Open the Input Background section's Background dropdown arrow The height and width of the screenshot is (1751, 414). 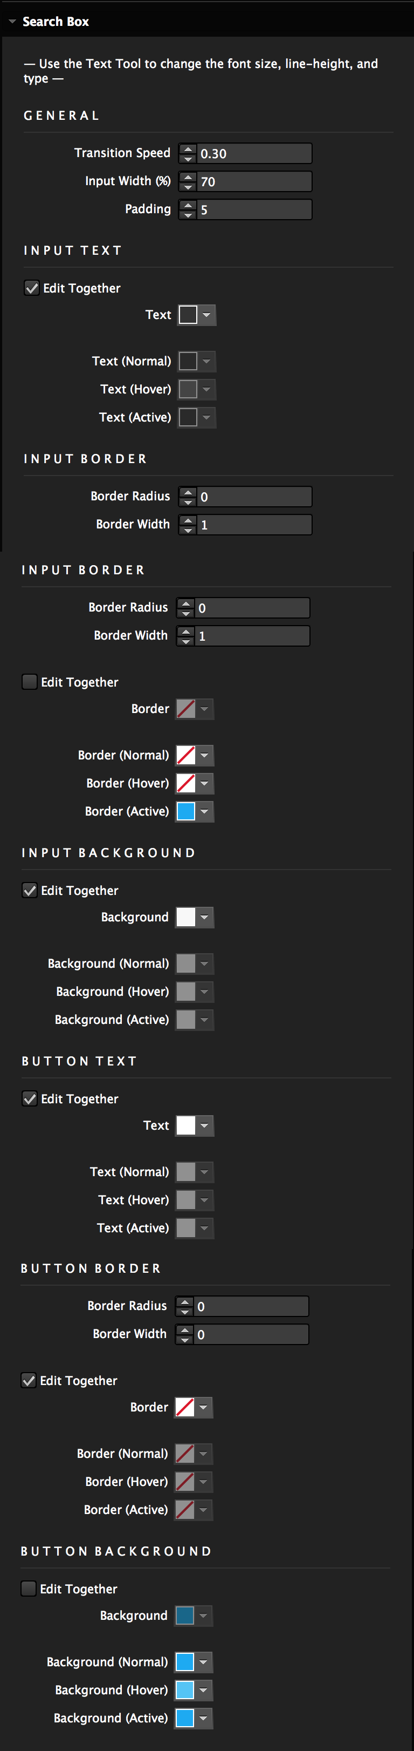click(205, 917)
